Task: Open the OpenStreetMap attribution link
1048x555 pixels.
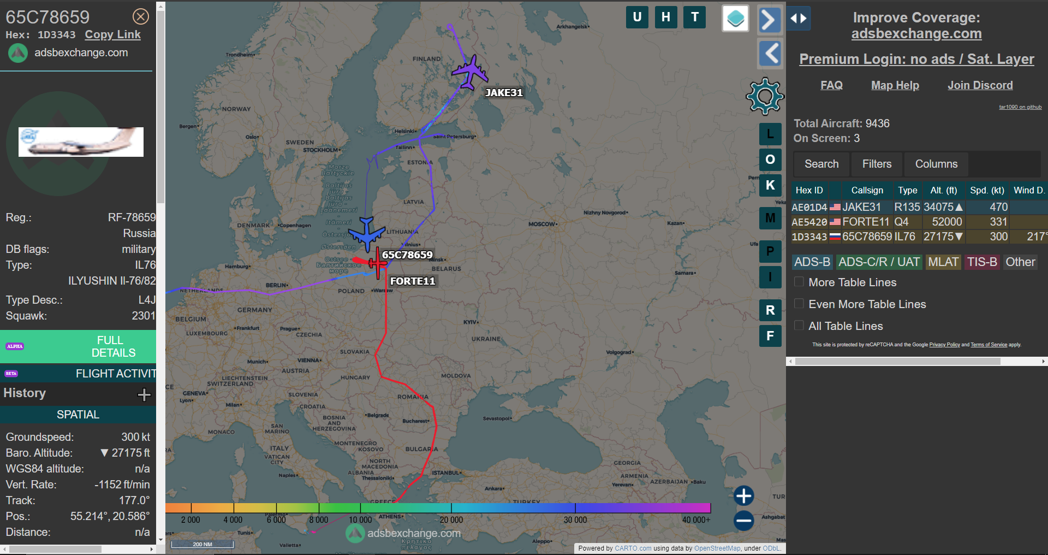Action: (x=717, y=548)
